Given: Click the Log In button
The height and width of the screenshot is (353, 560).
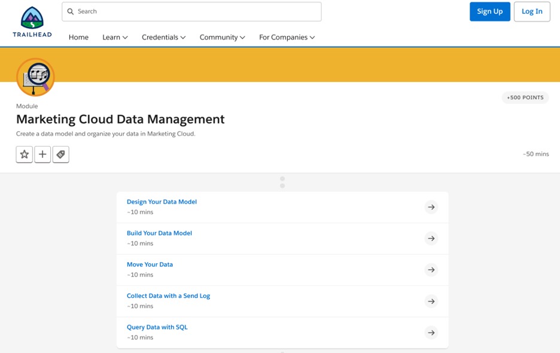Looking at the screenshot, I should tap(532, 11).
